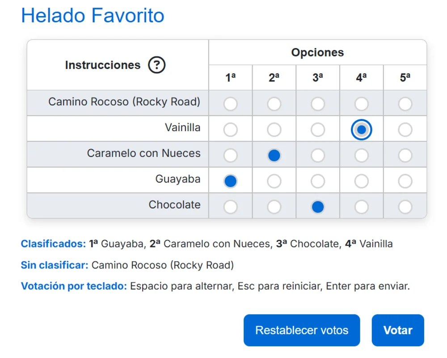Select 2ª choice for Camino Rocoso
This screenshot has width=447, height=358.
tap(274, 103)
